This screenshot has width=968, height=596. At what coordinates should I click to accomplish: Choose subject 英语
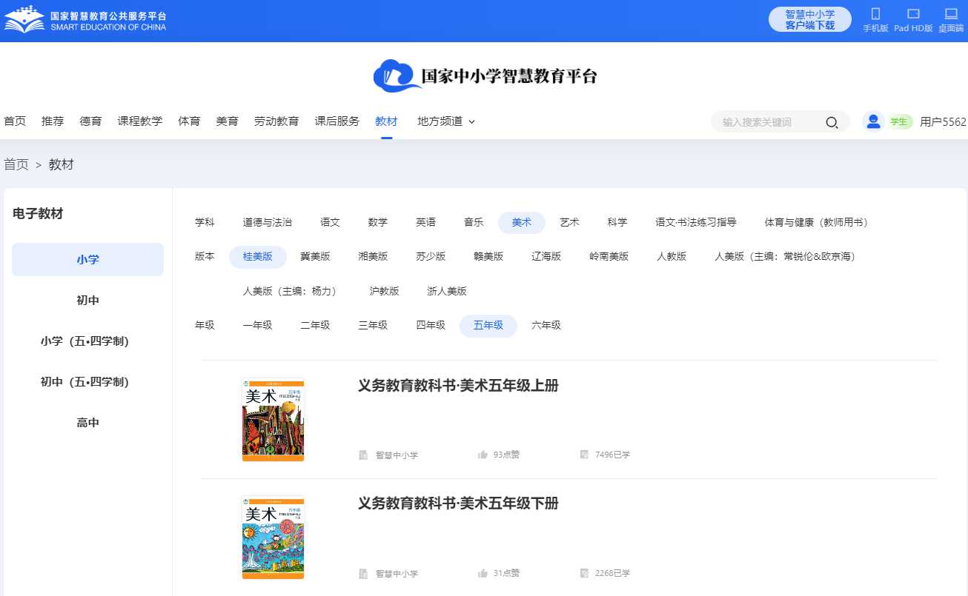426,222
